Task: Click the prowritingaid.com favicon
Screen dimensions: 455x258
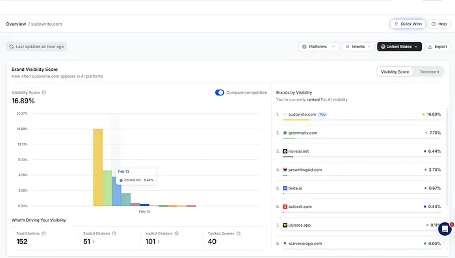Action: 285,170
